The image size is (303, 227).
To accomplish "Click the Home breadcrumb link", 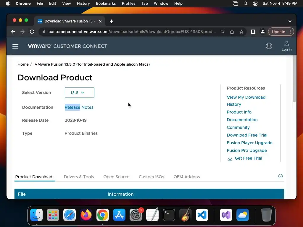I will click(x=23, y=64).
